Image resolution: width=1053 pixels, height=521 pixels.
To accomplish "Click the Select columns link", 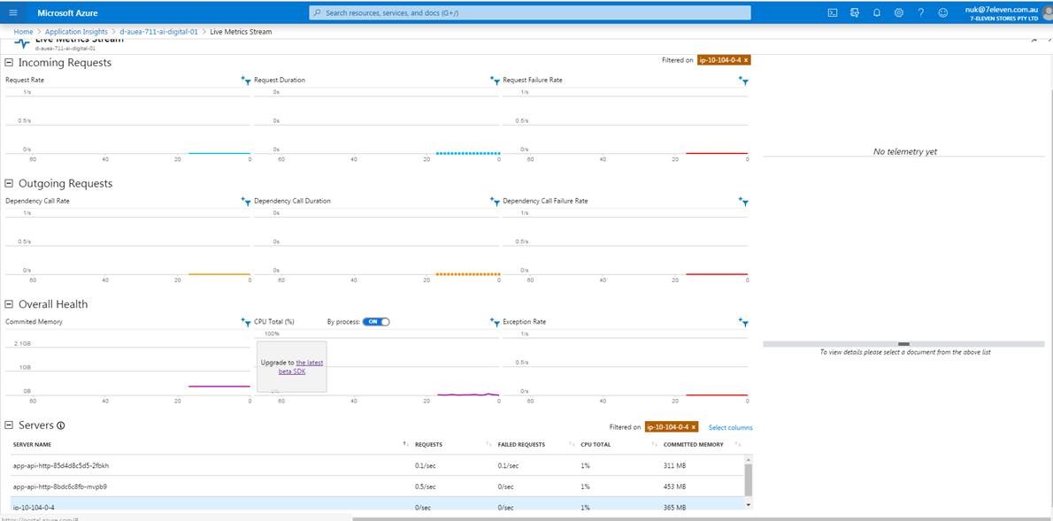I will 729,427.
